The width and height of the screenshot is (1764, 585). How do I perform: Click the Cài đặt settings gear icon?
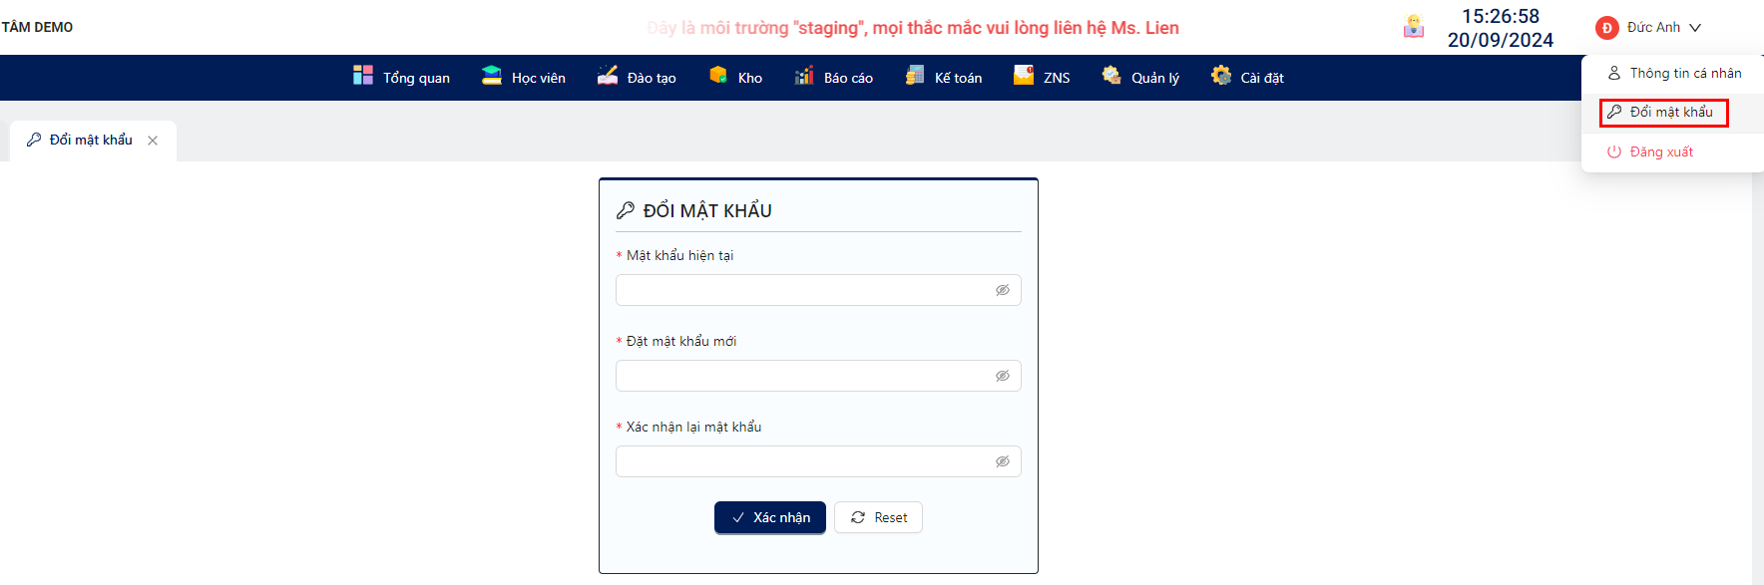pos(1221,76)
